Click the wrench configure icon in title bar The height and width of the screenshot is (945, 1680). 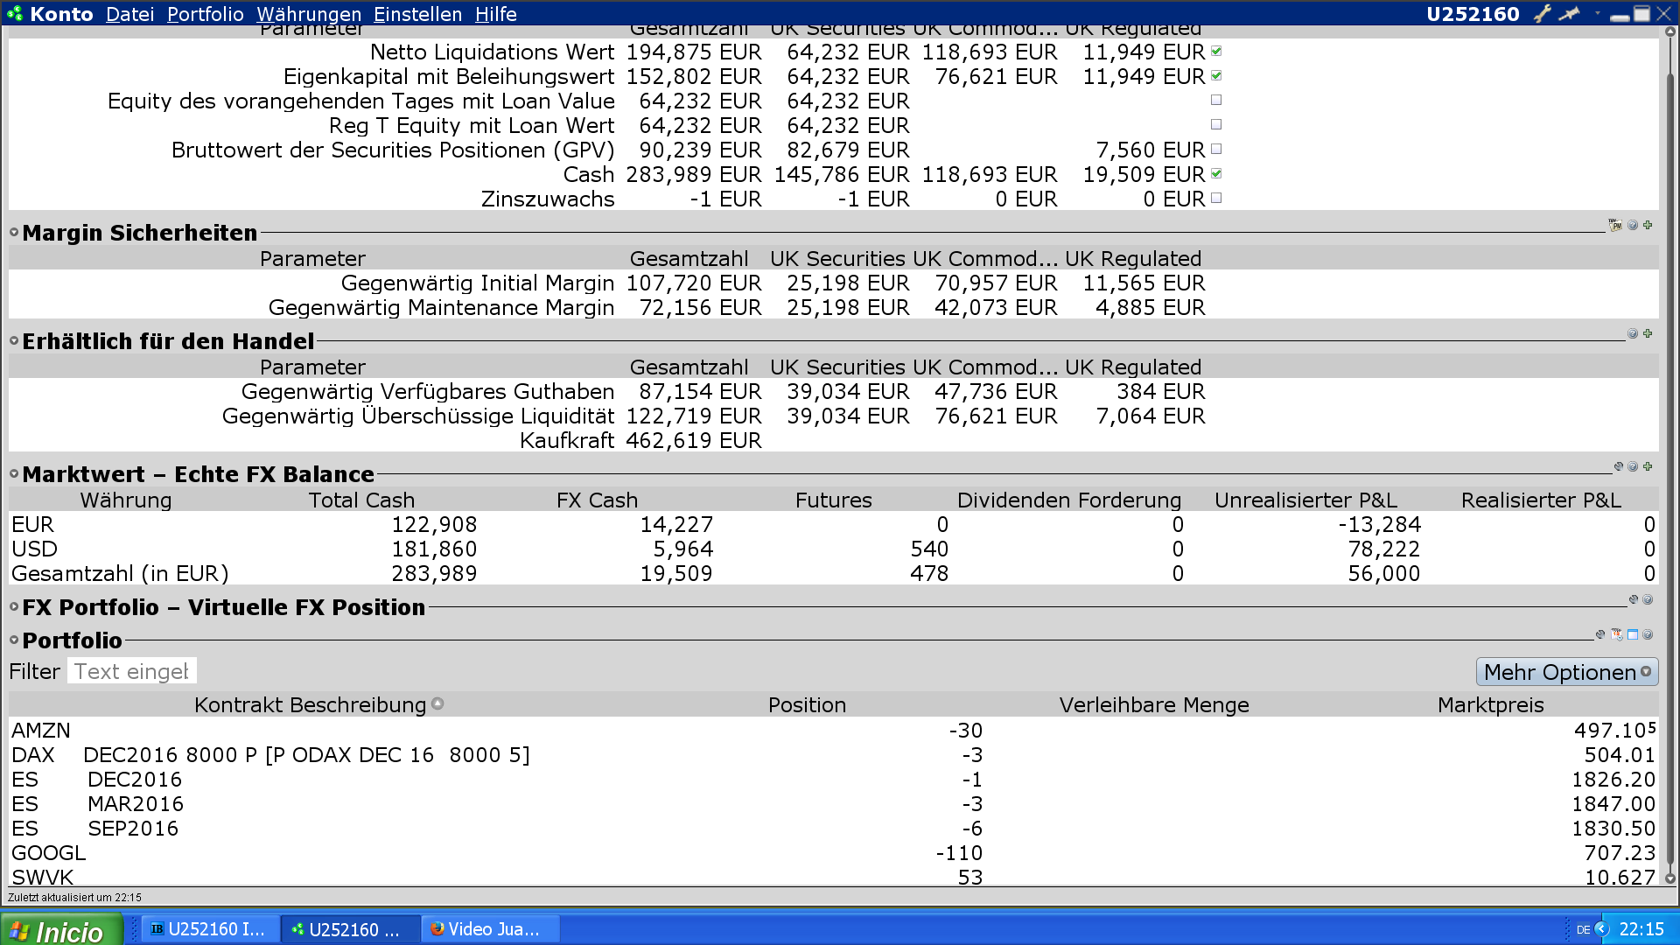(x=1542, y=13)
